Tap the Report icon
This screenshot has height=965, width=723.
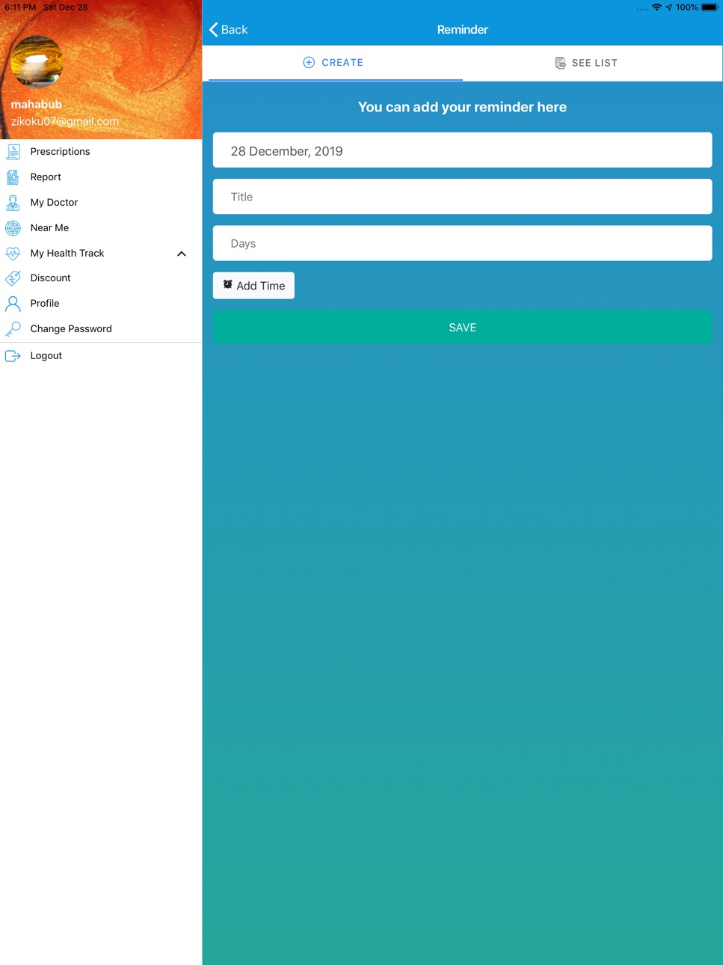point(13,177)
